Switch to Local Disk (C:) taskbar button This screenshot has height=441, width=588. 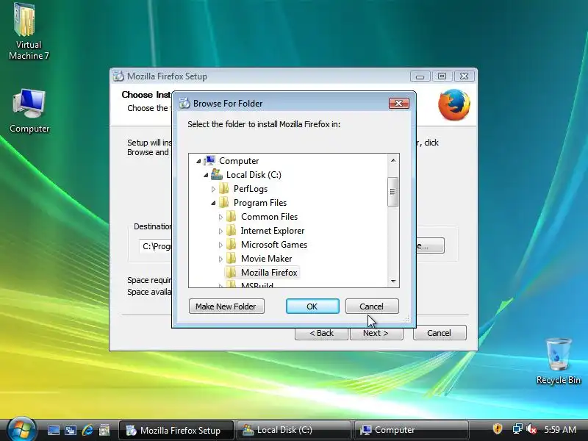293,430
